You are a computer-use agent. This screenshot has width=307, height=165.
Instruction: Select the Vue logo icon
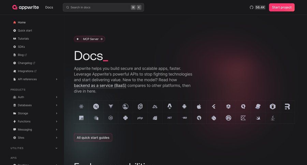point(111,106)
